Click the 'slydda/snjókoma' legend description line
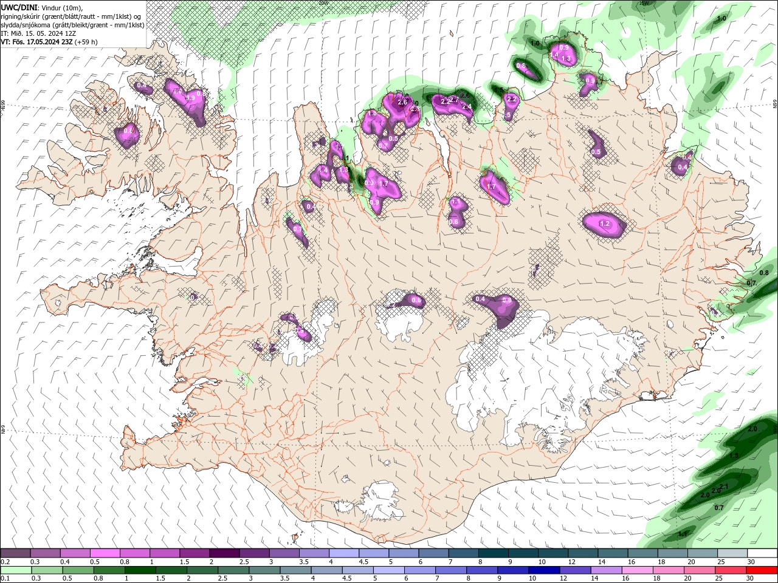This screenshot has width=778, height=583. (x=73, y=25)
